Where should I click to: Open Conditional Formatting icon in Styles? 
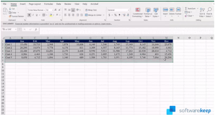(x=138, y=10)
